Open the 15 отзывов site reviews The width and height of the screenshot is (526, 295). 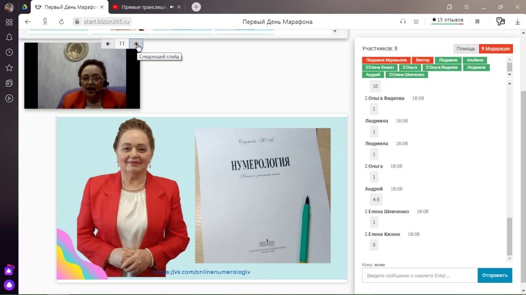click(x=448, y=20)
